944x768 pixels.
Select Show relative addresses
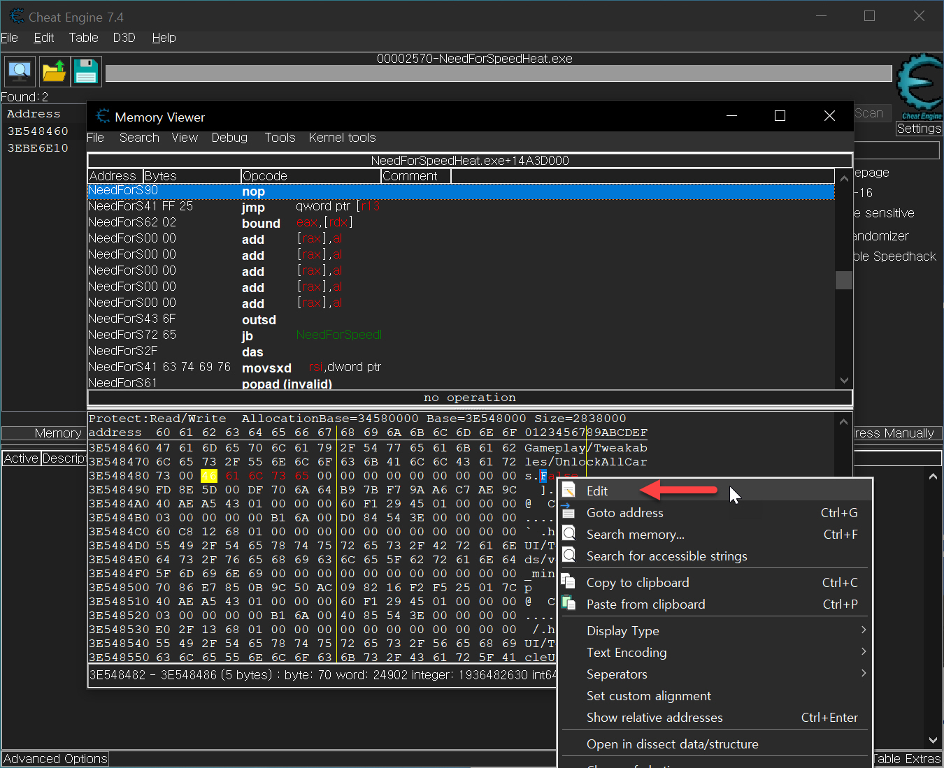coord(715,717)
